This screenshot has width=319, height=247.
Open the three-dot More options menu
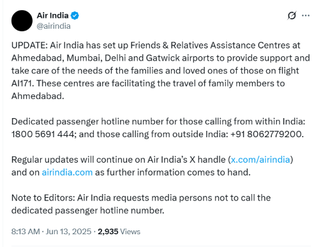[x=306, y=15]
